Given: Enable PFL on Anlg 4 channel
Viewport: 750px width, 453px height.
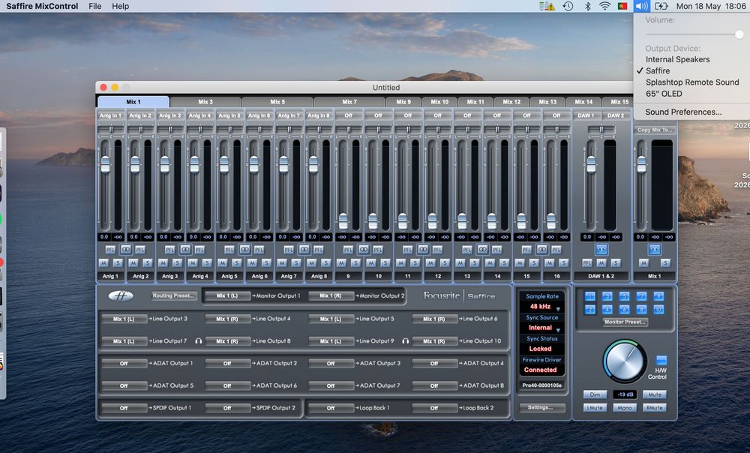Looking at the screenshot, I should click(x=199, y=250).
